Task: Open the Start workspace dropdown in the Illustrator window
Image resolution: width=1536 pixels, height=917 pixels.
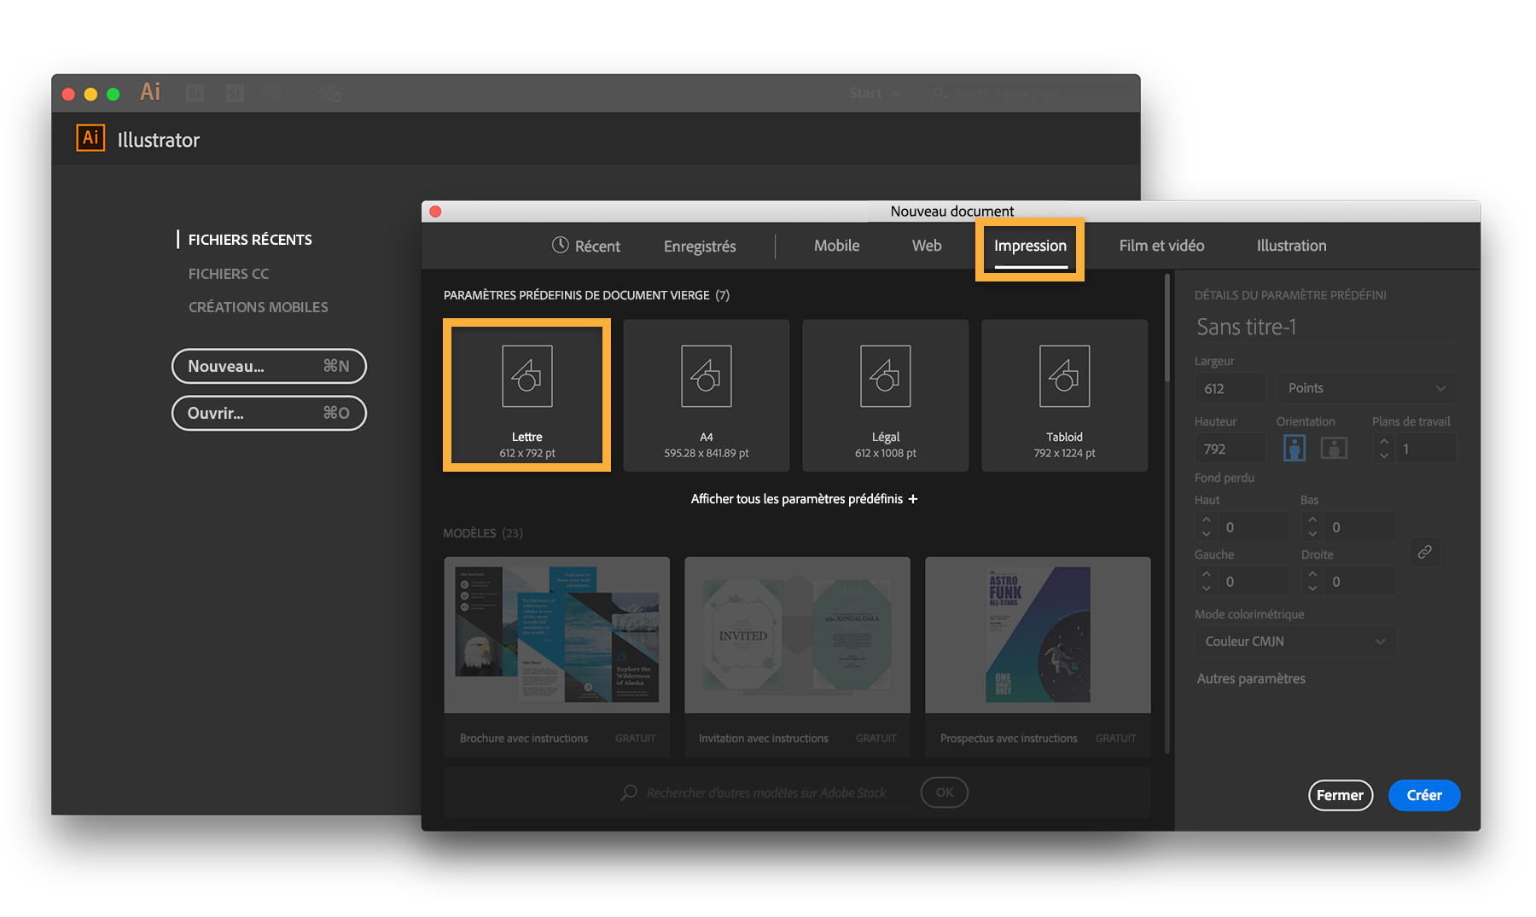Action: (x=875, y=93)
